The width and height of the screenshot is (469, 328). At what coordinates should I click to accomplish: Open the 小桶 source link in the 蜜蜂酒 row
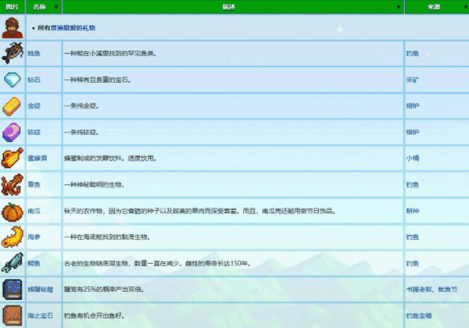coord(413,159)
